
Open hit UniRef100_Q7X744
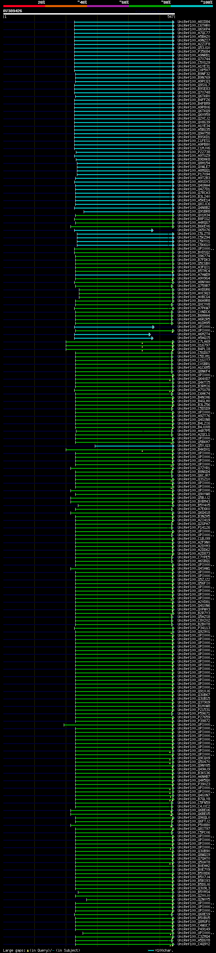193,59
